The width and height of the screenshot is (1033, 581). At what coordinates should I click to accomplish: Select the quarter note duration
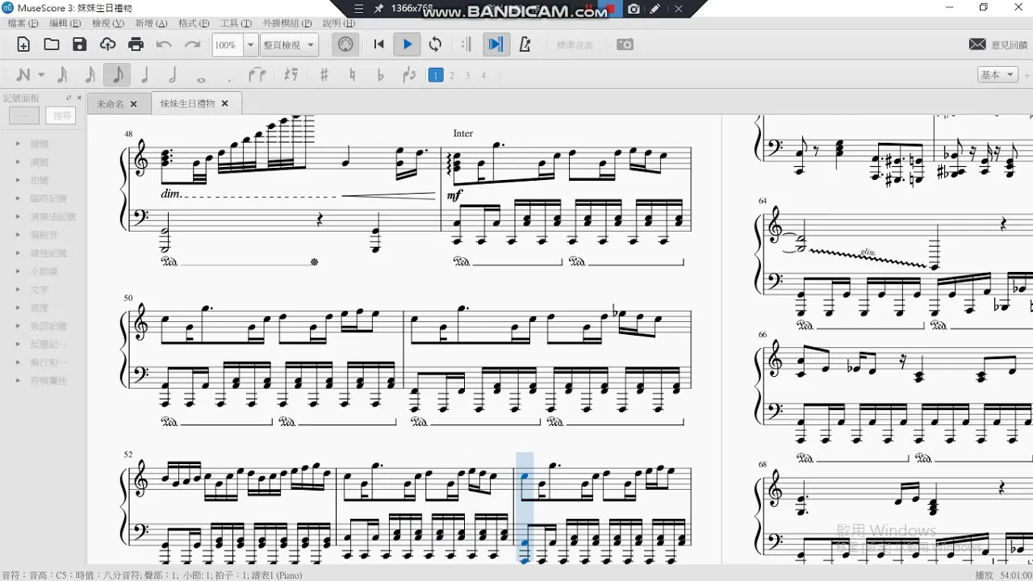[145, 75]
